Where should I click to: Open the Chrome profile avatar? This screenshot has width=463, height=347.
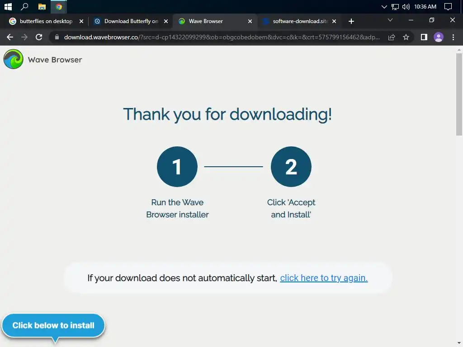(x=439, y=37)
